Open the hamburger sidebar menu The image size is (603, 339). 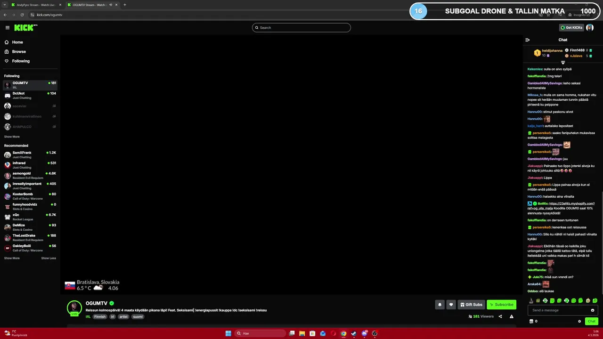point(7,28)
